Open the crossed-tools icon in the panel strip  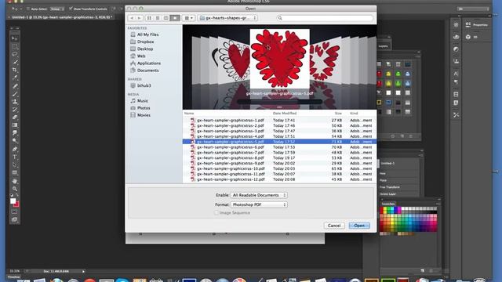(x=456, y=115)
